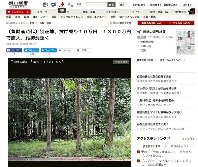
Task: Select 特集・連載 menu item
Action: click(x=89, y=12)
